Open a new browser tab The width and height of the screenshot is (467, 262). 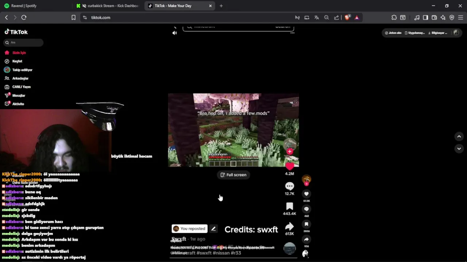point(221,6)
